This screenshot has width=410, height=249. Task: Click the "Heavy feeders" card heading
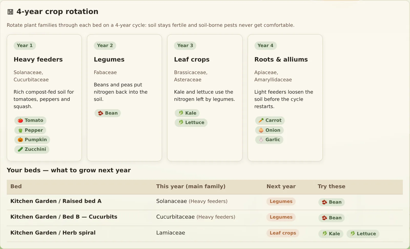point(38,60)
